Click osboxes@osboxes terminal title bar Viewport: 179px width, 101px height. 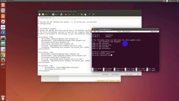coord(126,29)
